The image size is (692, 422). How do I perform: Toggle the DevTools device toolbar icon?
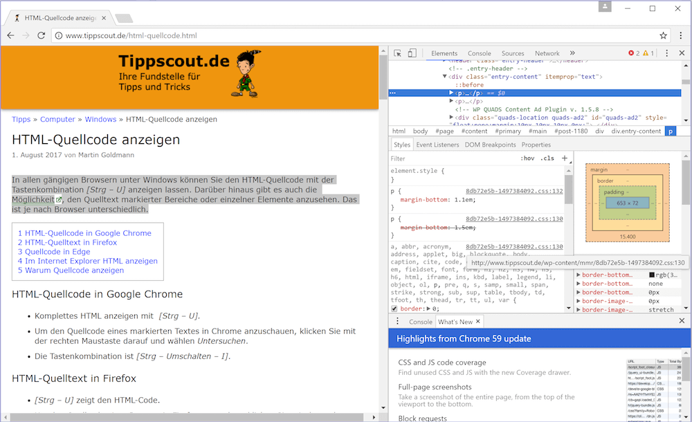(x=412, y=53)
